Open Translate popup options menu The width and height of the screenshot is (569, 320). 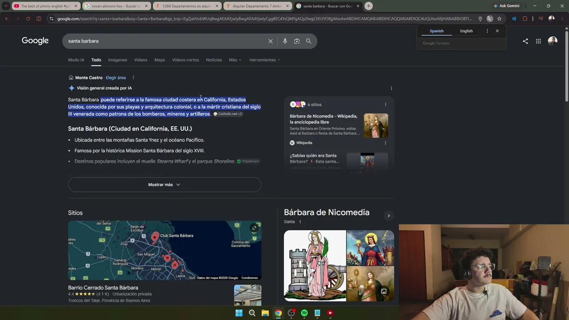click(x=487, y=31)
